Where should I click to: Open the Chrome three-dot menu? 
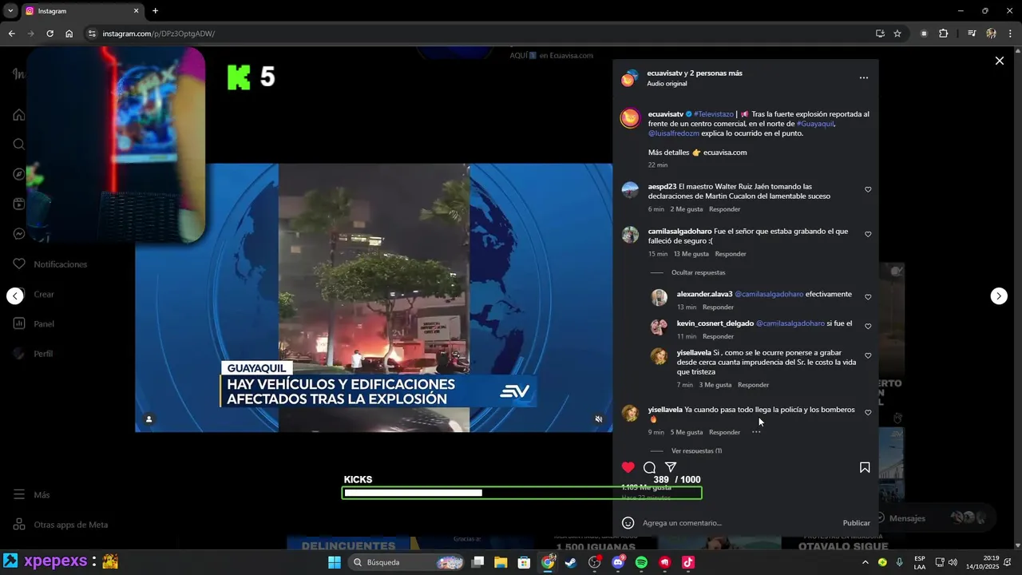coord(1010,34)
